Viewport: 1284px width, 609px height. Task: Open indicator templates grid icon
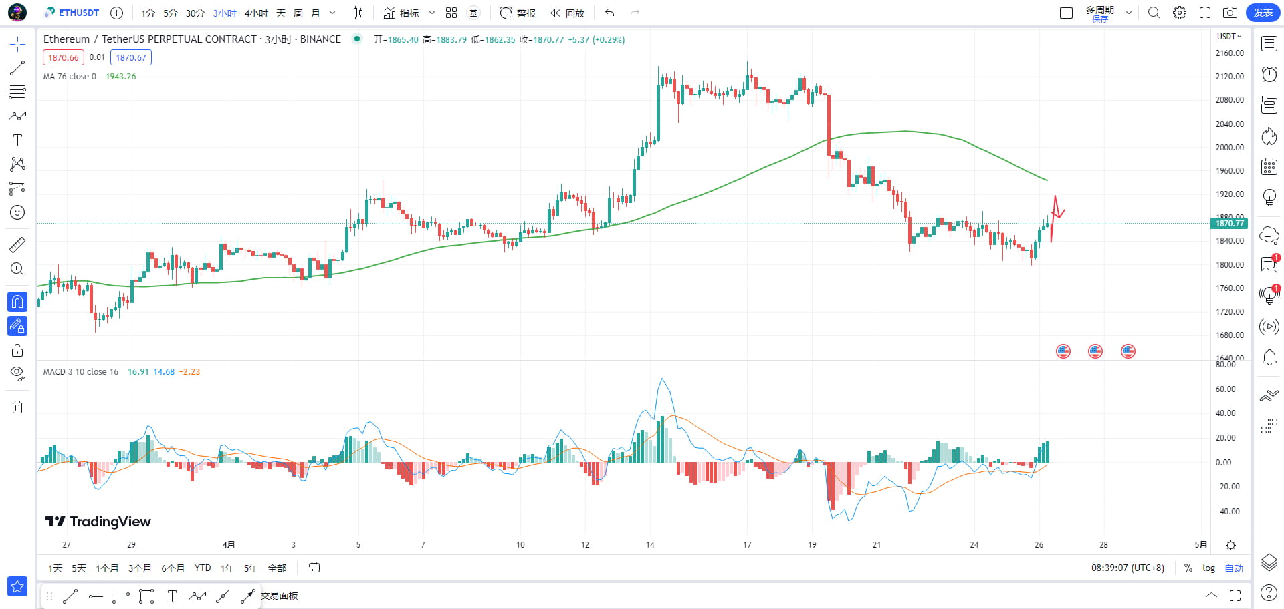point(451,13)
